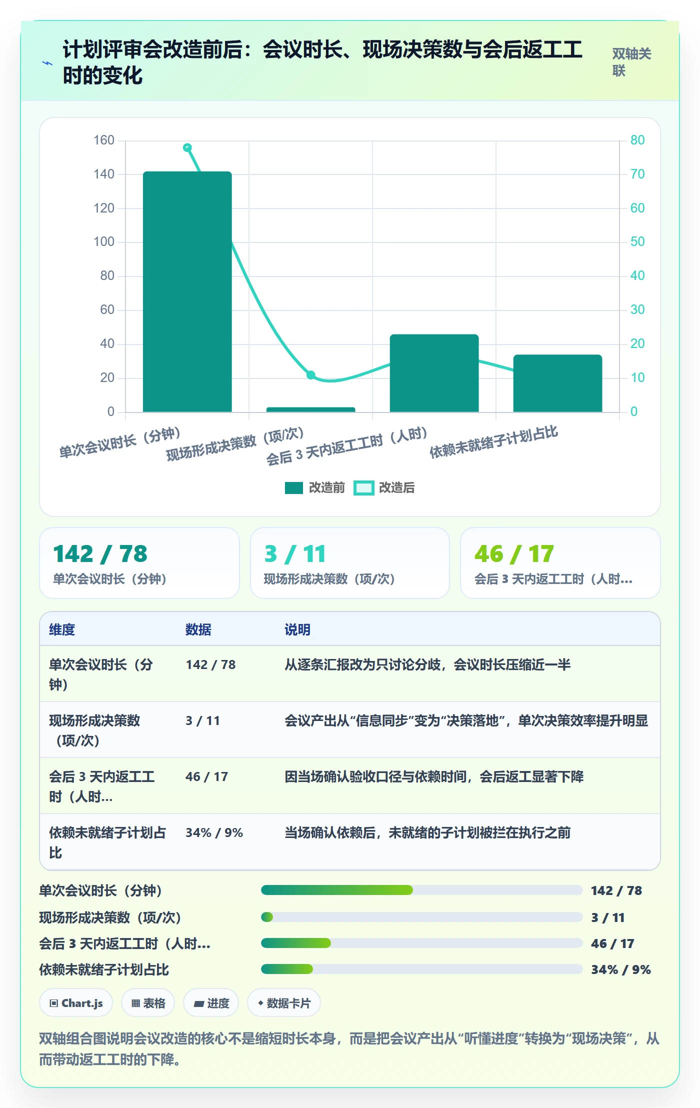Toggle the 改造前 legend swatch
This screenshot has height=1108, width=700.
pyautogui.click(x=293, y=488)
